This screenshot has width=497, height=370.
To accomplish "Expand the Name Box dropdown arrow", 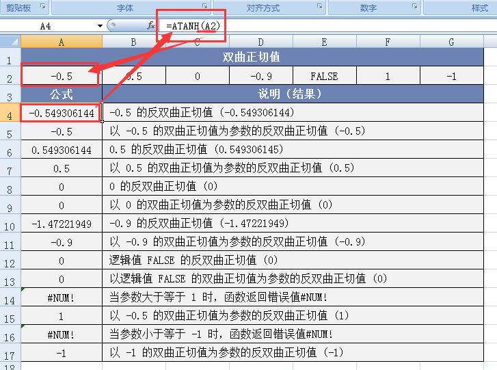I will tap(100, 26).
